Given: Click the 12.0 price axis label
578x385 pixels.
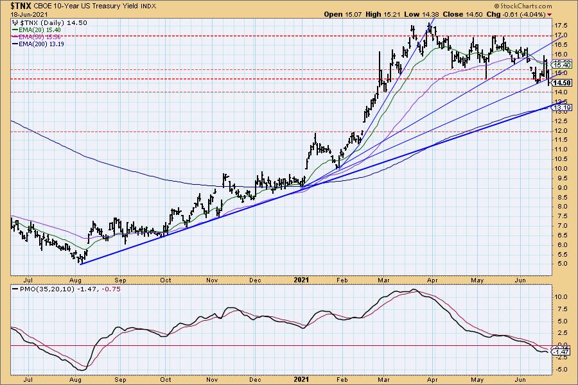Looking at the screenshot, I should [561, 130].
